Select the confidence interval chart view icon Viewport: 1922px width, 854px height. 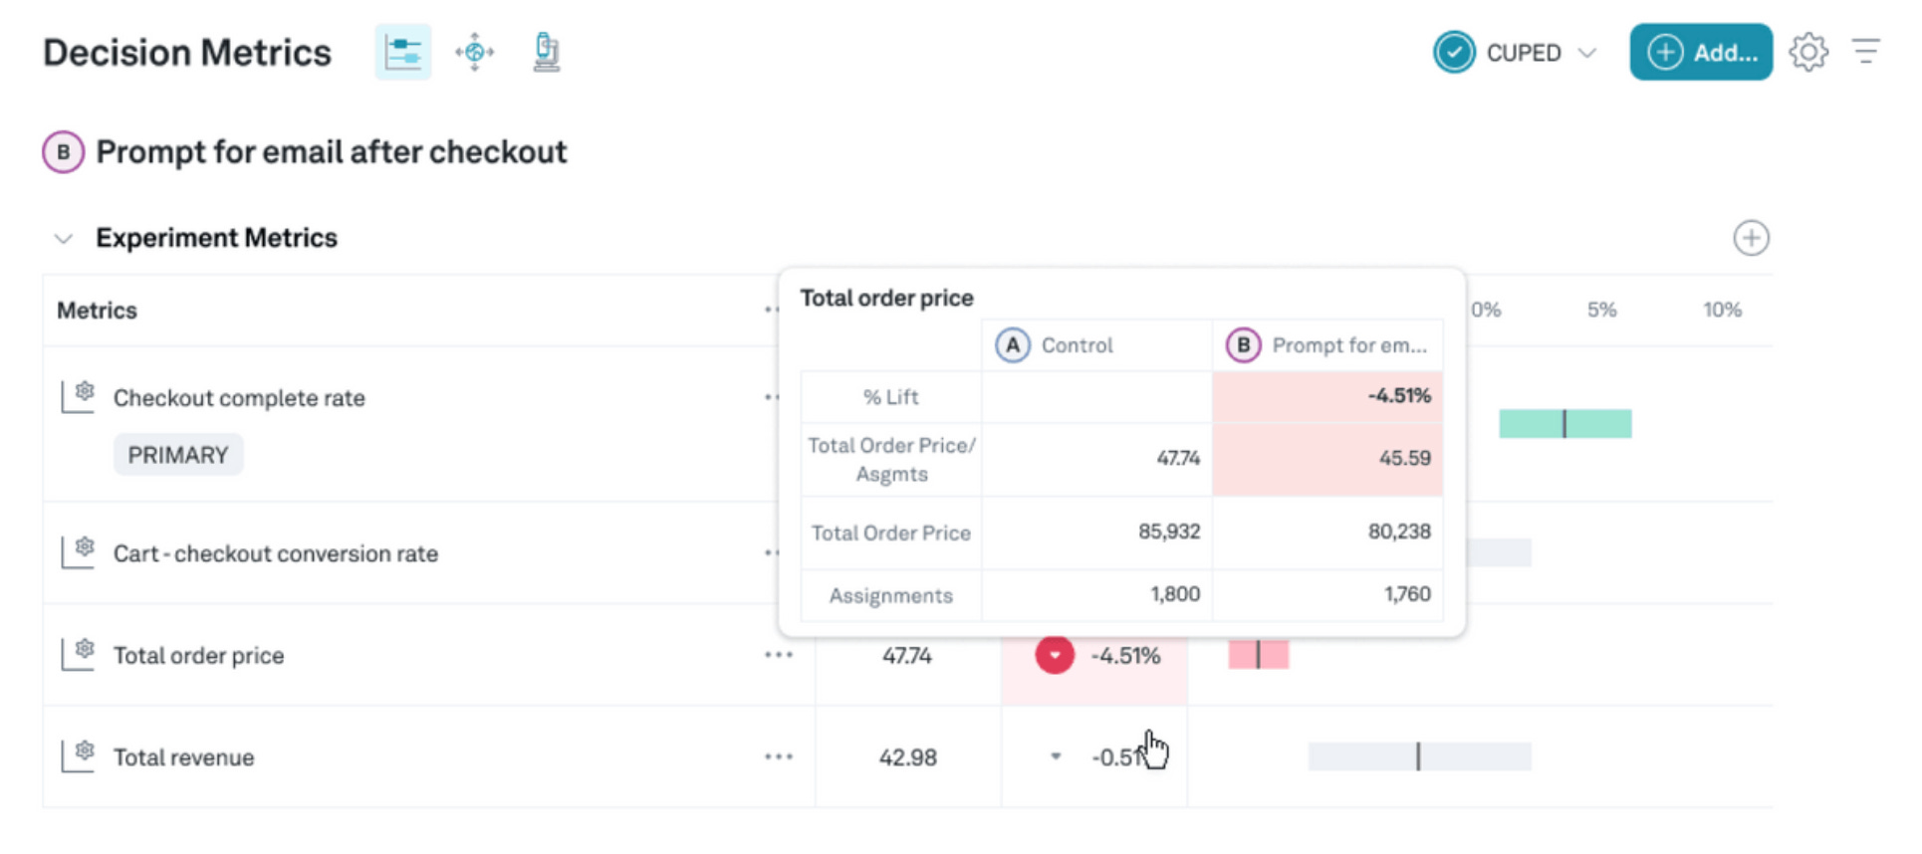(402, 52)
